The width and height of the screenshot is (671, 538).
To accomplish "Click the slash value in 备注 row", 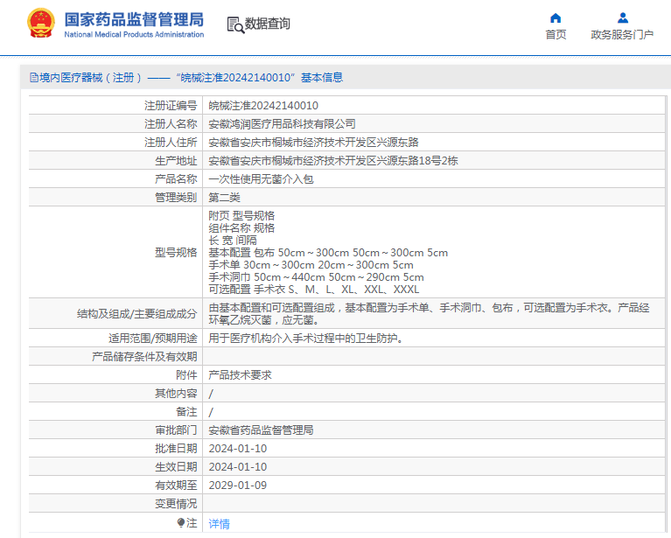I will [211, 412].
